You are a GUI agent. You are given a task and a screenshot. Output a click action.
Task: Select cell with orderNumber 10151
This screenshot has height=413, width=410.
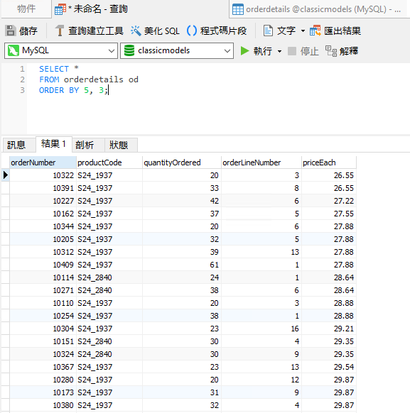[43, 341]
